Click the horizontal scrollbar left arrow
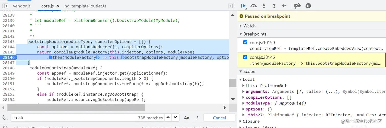The width and height of the screenshot is (386, 128). click(x=3, y=108)
